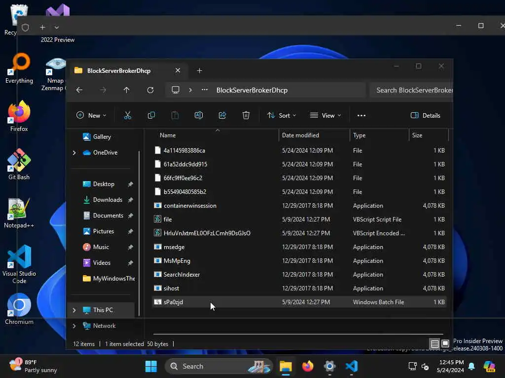Image resolution: width=505 pixels, height=378 pixels.
Task: Click the Paste clipboard icon in toolbar
Action: click(175, 115)
